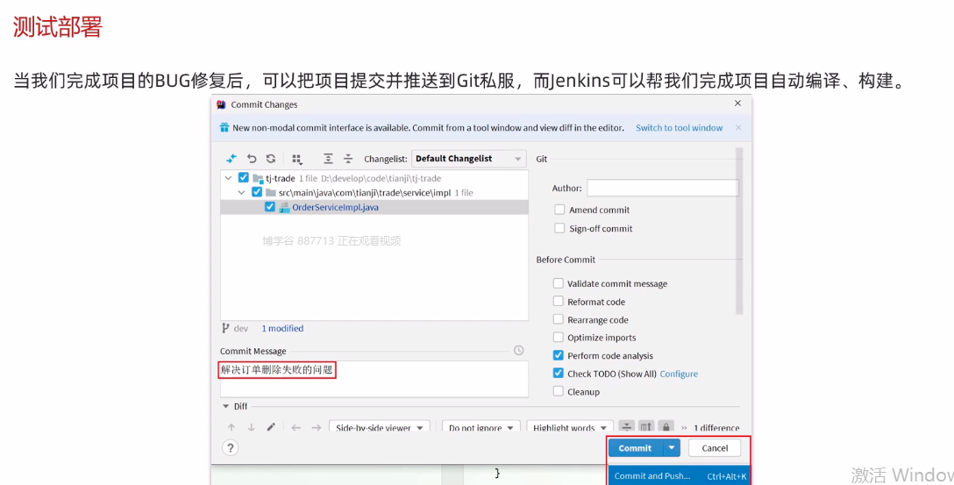Uncheck the service\impl folder checkbox

click(257, 192)
